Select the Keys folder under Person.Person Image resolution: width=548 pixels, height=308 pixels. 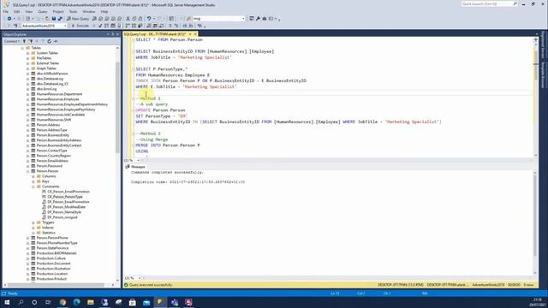pos(45,181)
